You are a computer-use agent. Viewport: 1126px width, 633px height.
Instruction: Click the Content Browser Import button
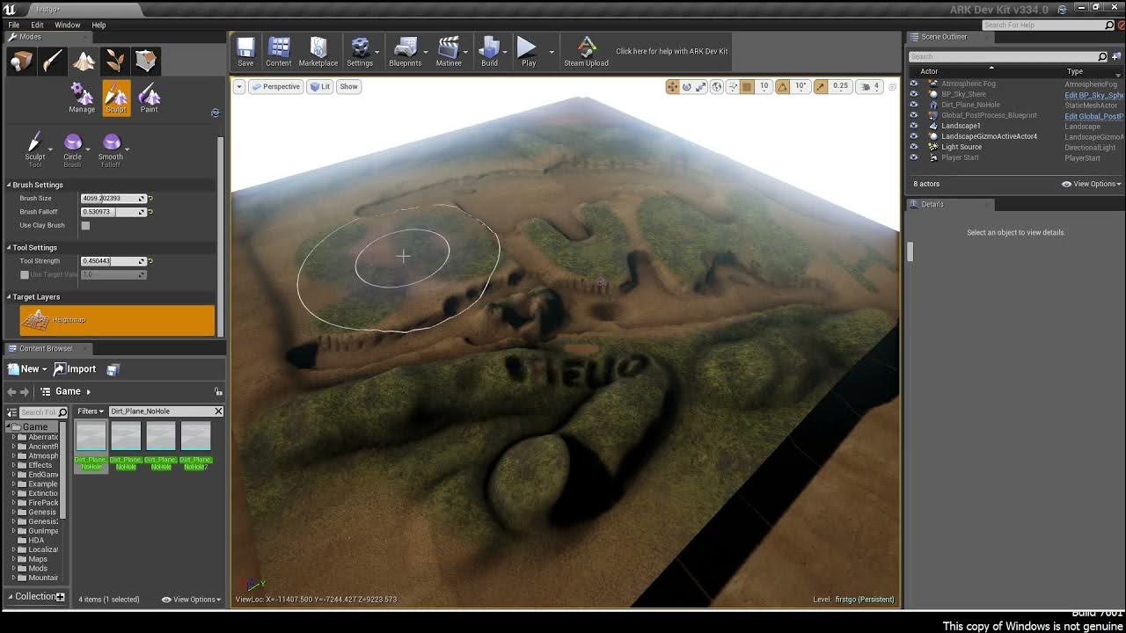tap(75, 369)
